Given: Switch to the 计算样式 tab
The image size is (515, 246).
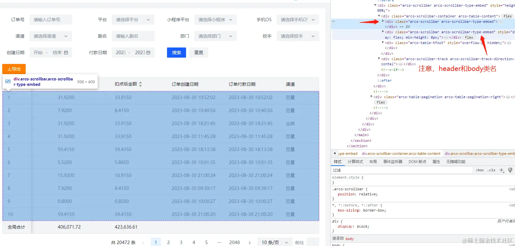Looking at the screenshot, I should (x=355, y=162).
